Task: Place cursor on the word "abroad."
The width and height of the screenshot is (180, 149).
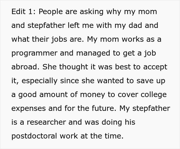Action: coord(25,67)
